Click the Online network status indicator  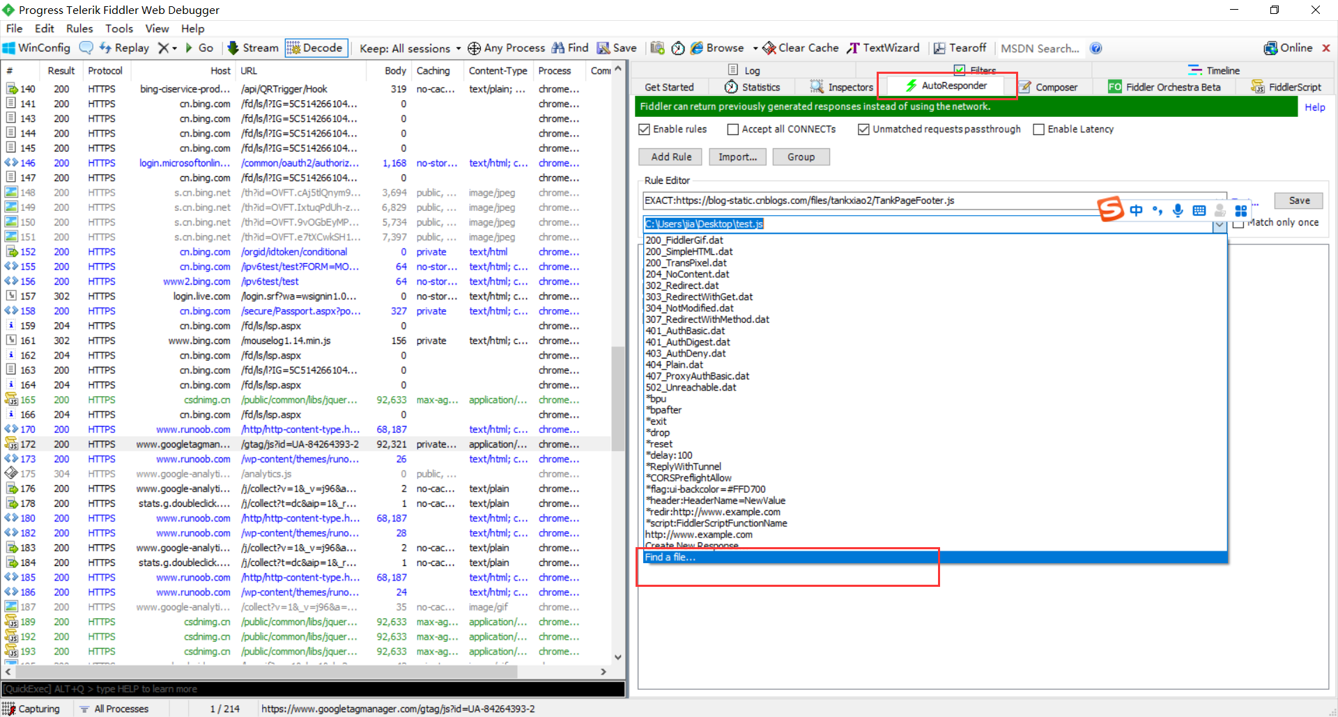(1289, 48)
